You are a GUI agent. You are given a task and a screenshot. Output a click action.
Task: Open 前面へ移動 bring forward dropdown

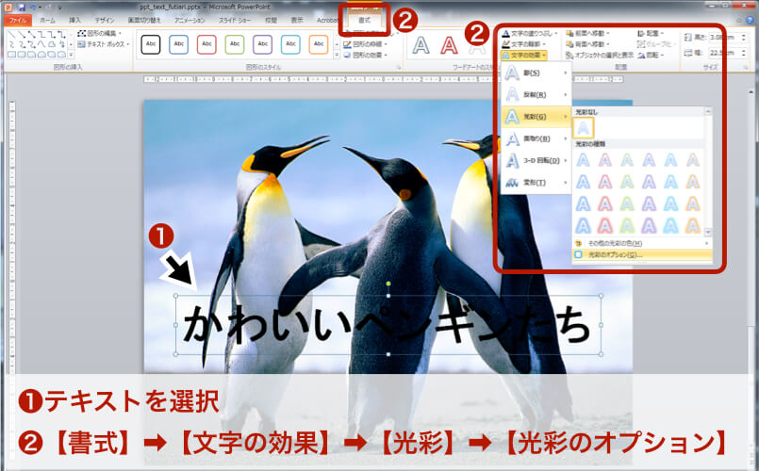coord(587,33)
